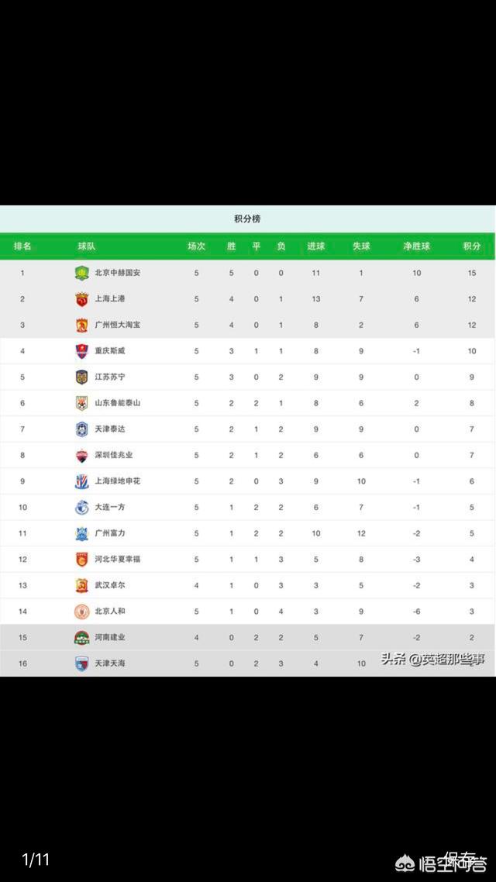This screenshot has height=882, width=496.
Task: Open the 天津天海 team name
Action: coord(109,663)
